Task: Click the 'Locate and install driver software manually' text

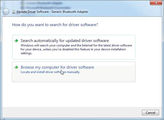Action: (50, 72)
